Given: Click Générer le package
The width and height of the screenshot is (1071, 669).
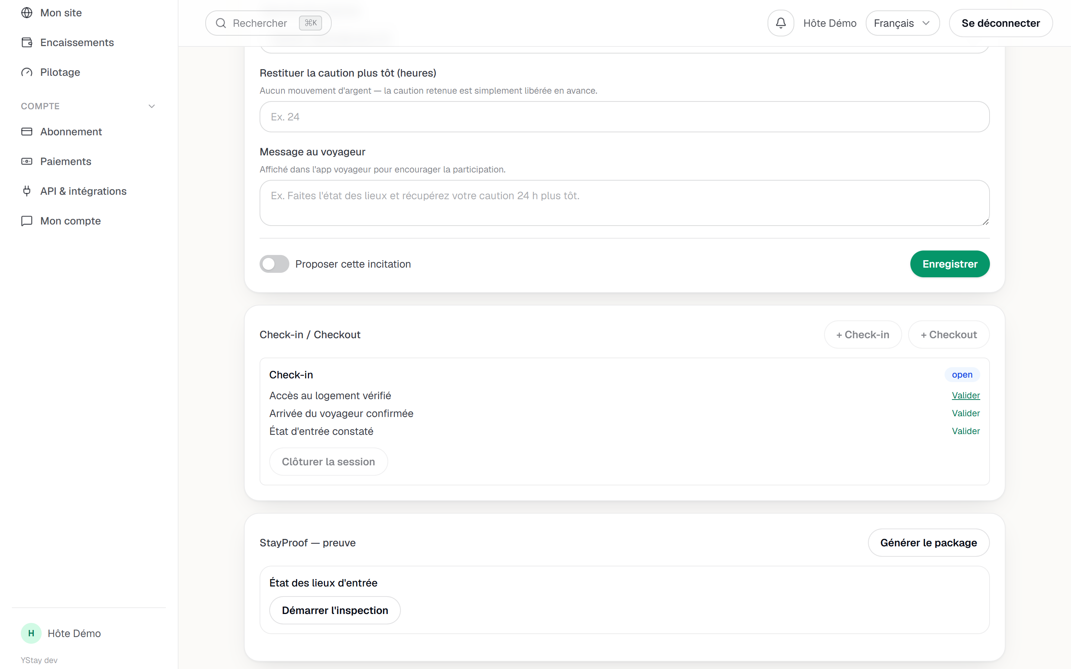Looking at the screenshot, I should click(x=929, y=543).
